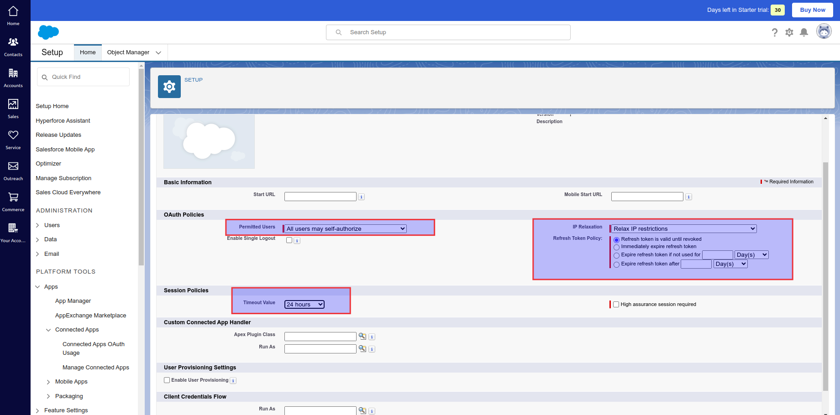This screenshot has height=415, width=840.
Task: Collapse the Apps tree node
Action: click(37, 287)
